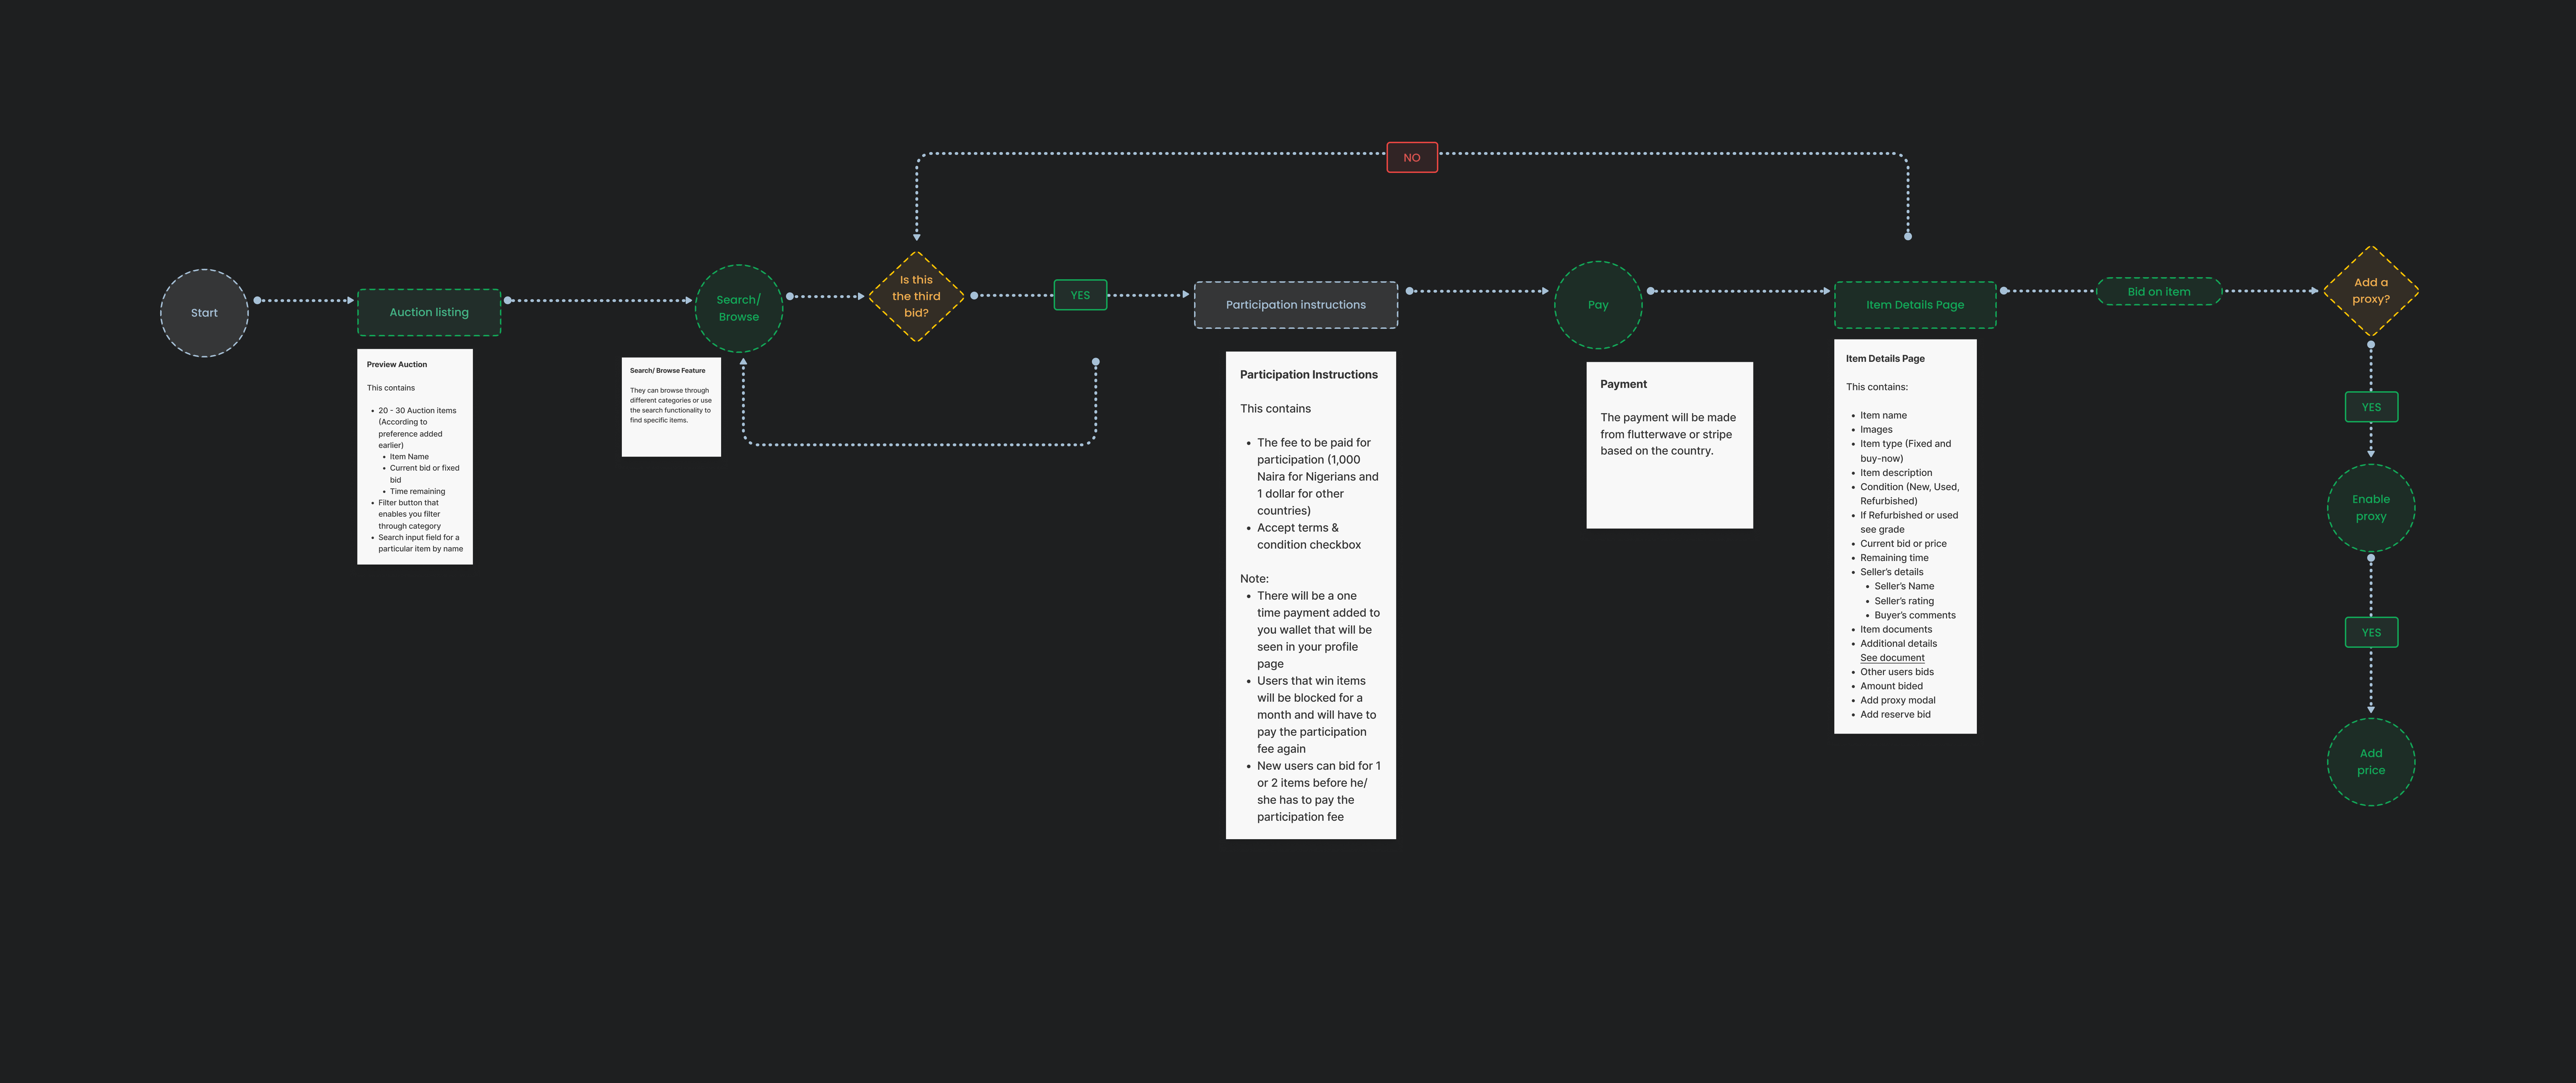
Task: Click the 'Item name' bullet
Action: 1883,415
